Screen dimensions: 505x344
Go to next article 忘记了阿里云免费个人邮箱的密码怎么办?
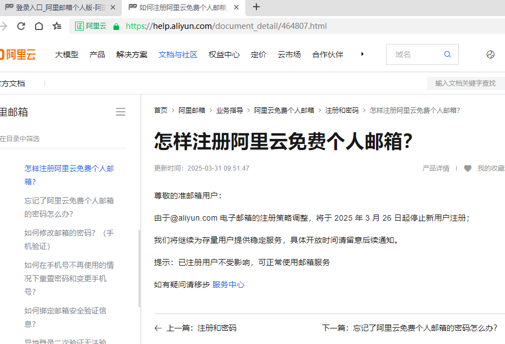click(410, 328)
